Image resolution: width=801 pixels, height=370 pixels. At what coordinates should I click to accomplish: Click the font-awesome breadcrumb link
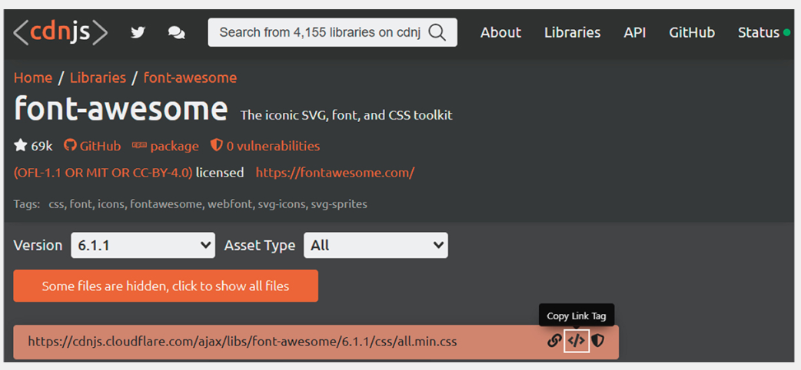click(x=190, y=78)
